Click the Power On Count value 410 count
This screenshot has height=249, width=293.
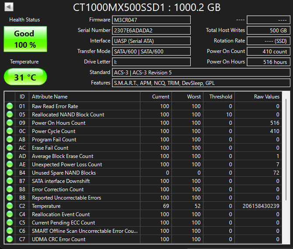tap(269, 51)
